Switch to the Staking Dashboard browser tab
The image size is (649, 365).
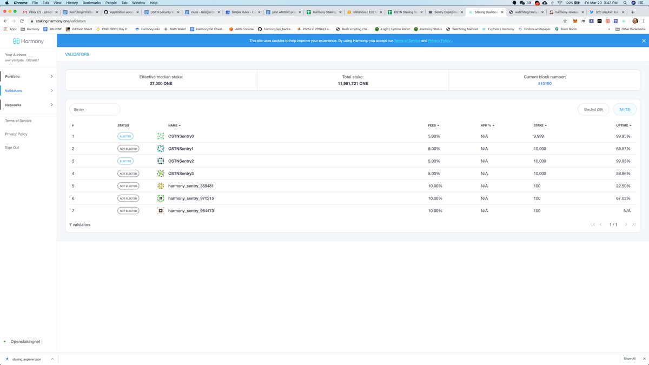486,11
